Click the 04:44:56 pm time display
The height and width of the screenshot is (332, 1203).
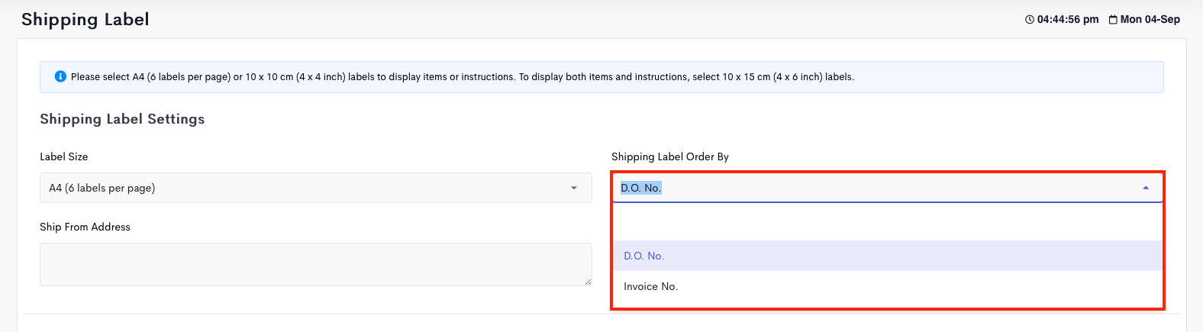(x=1068, y=20)
